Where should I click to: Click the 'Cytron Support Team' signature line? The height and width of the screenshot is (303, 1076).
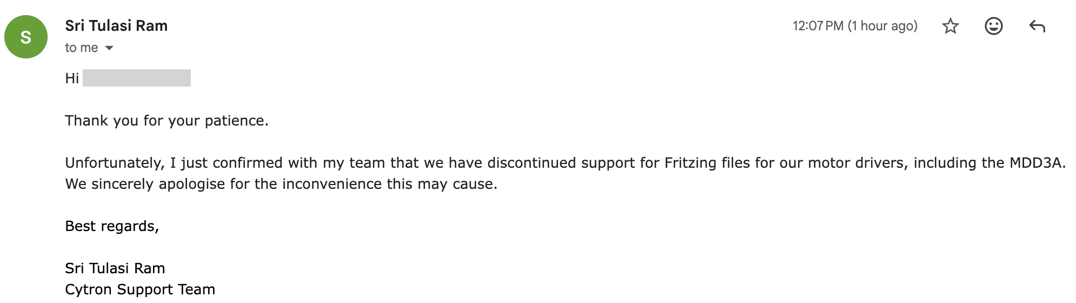(x=140, y=289)
